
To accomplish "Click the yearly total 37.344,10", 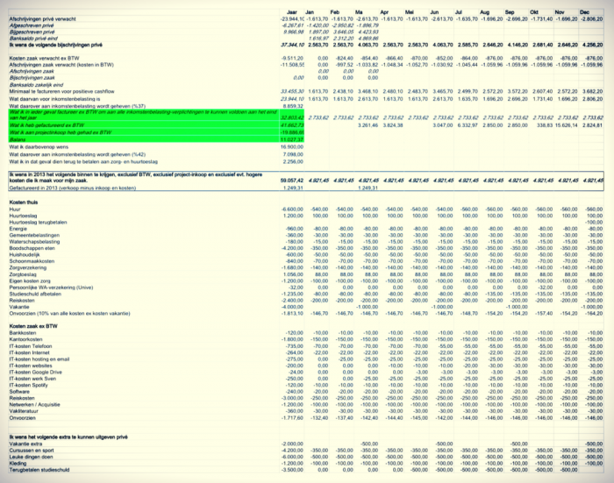I will point(292,45).
